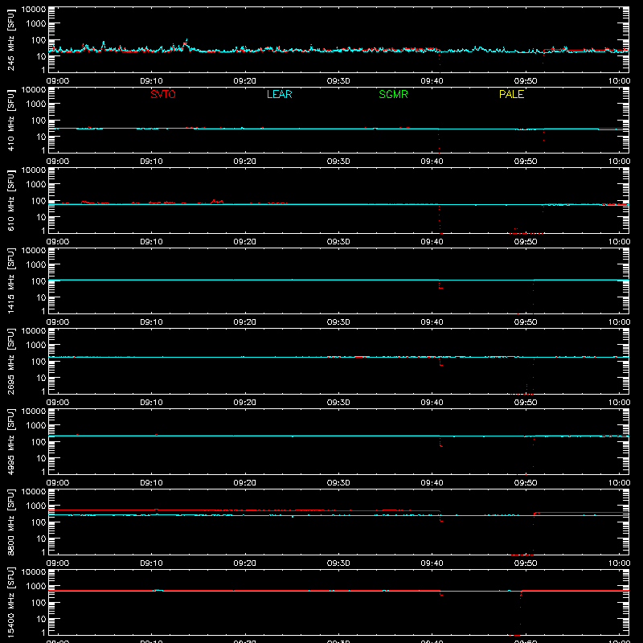The image size is (643, 643).
Task: Select the 410 MHz [SFU] axis title
Action: click(10, 120)
